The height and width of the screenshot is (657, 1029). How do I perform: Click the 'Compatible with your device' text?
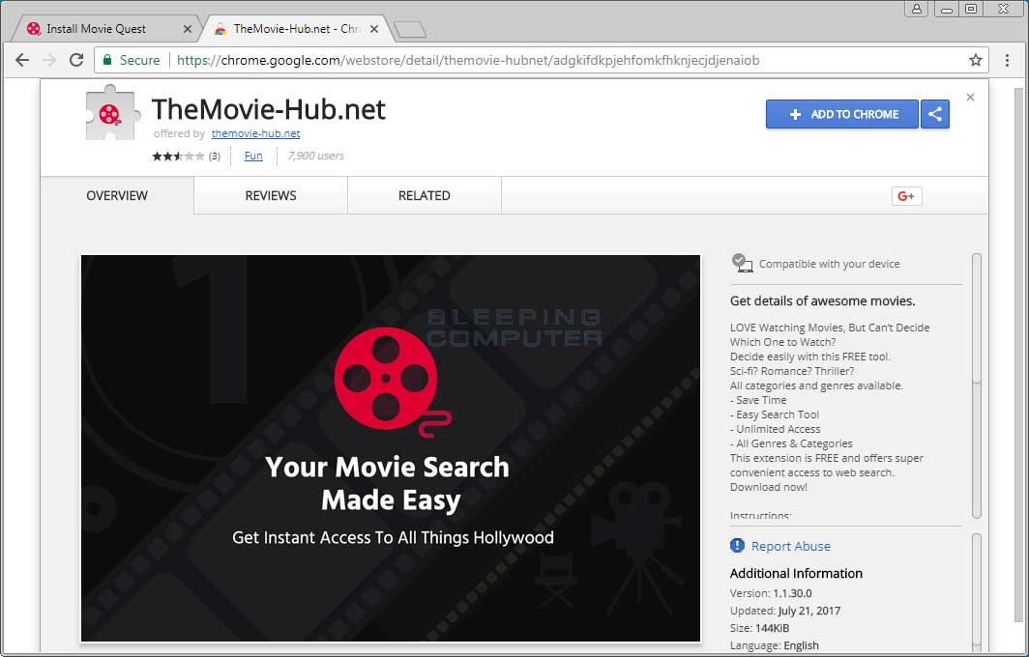pyautogui.click(x=830, y=264)
